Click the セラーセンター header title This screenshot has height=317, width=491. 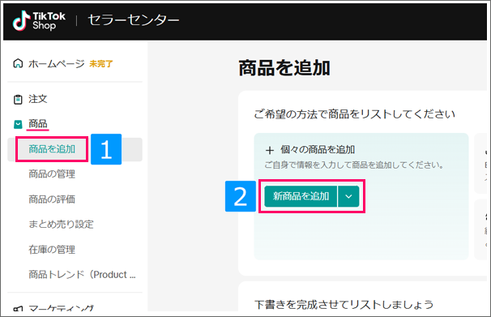point(134,21)
